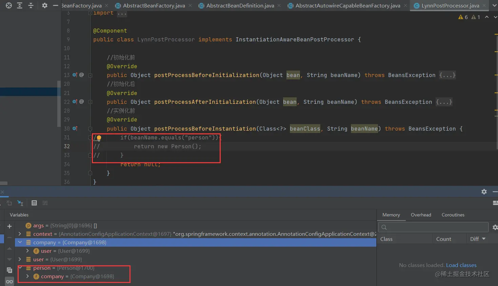Click the override gutter icon on line 22
Viewport: 498px width, 286px height.
point(75,102)
